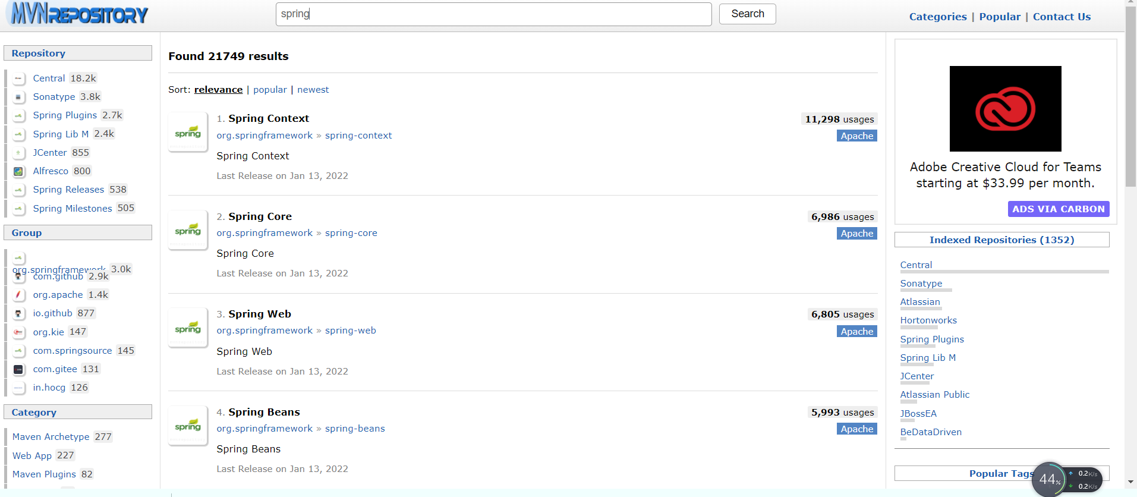
Task: Open the Atlassian indexed repository link
Action: tap(920, 302)
